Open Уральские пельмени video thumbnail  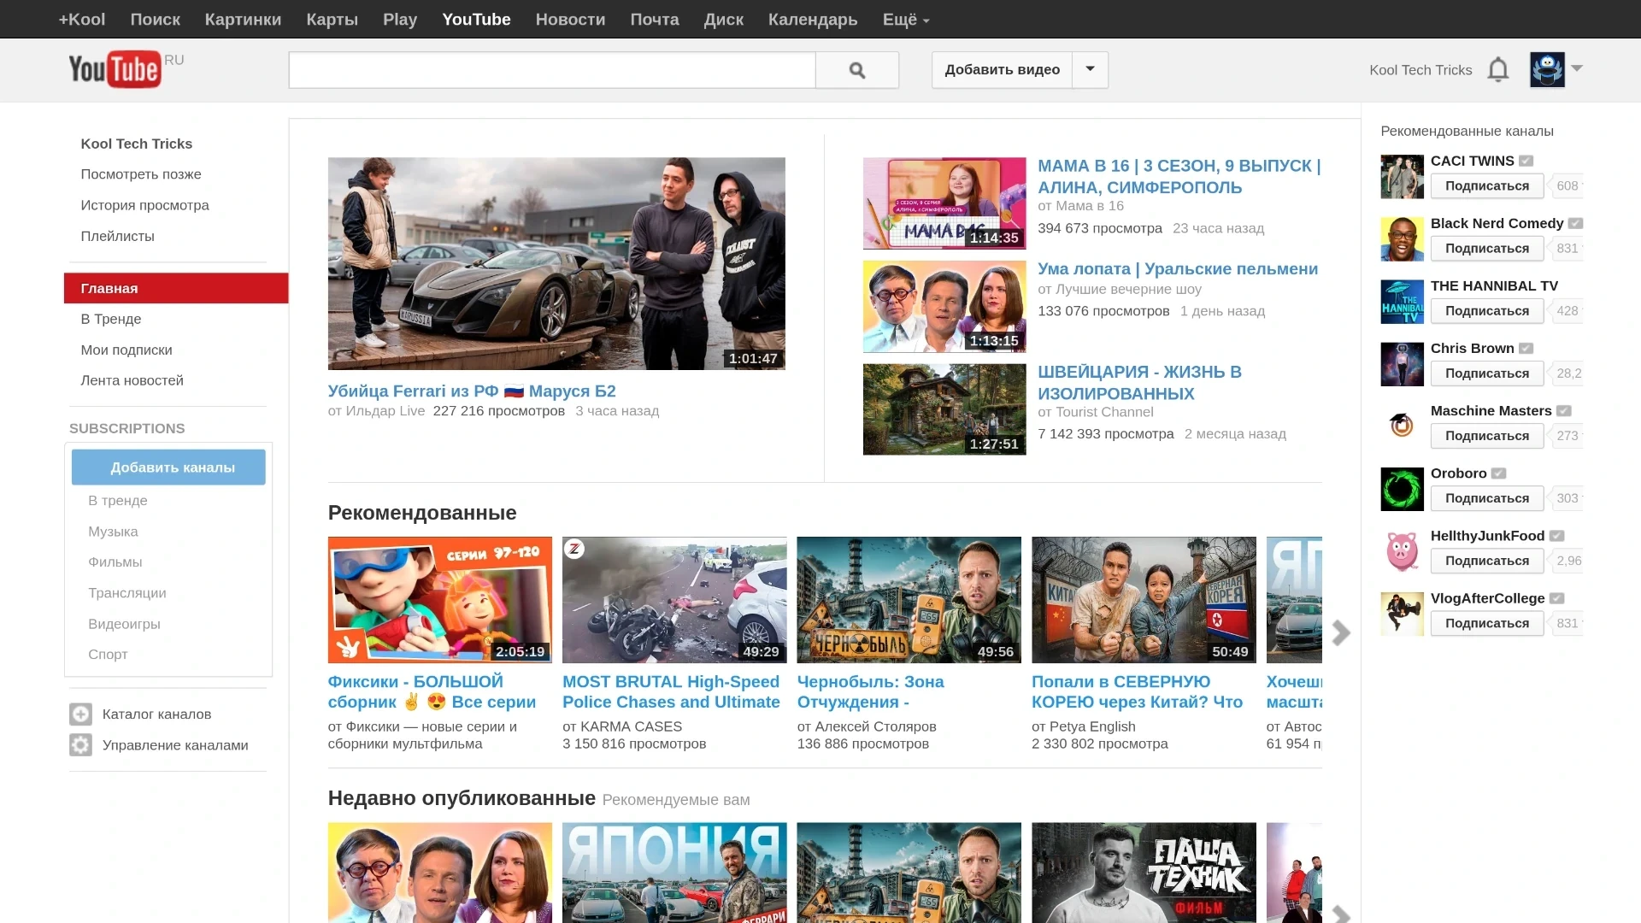[944, 306]
